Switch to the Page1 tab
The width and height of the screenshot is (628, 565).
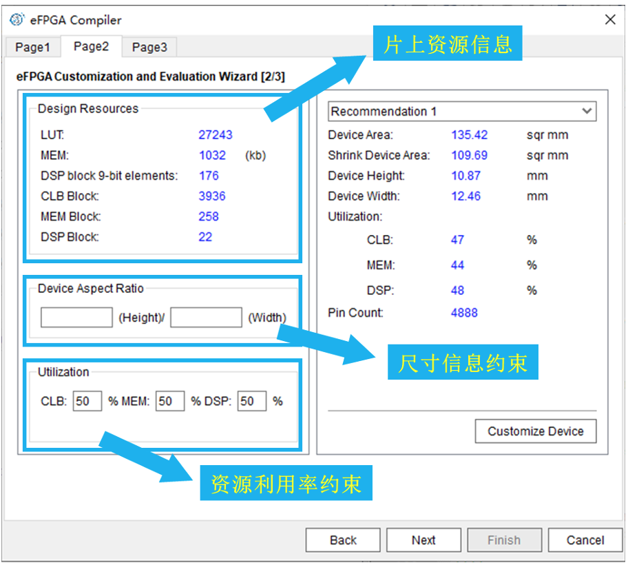click(x=33, y=48)
